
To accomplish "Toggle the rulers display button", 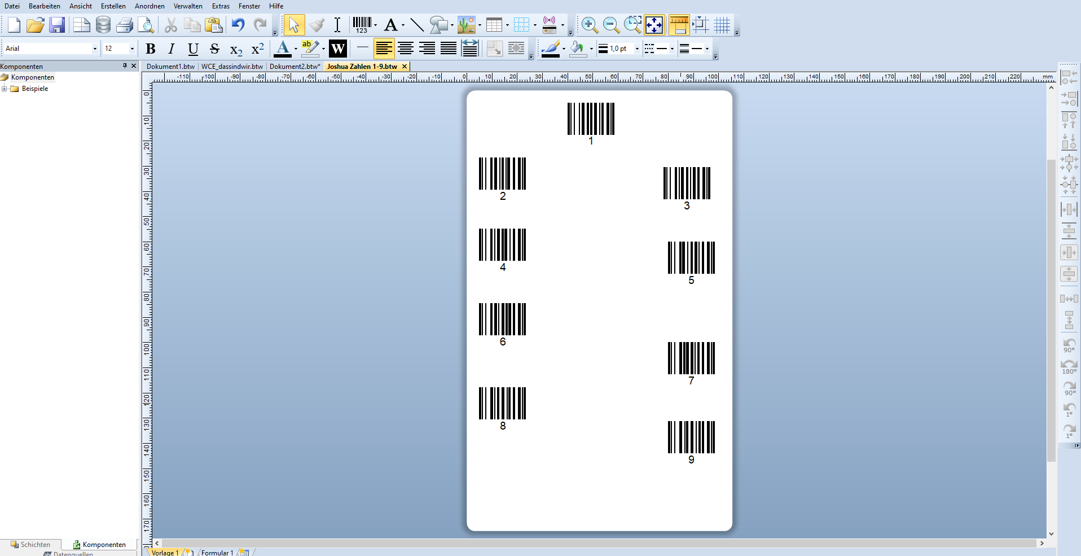I will (679, 25).
